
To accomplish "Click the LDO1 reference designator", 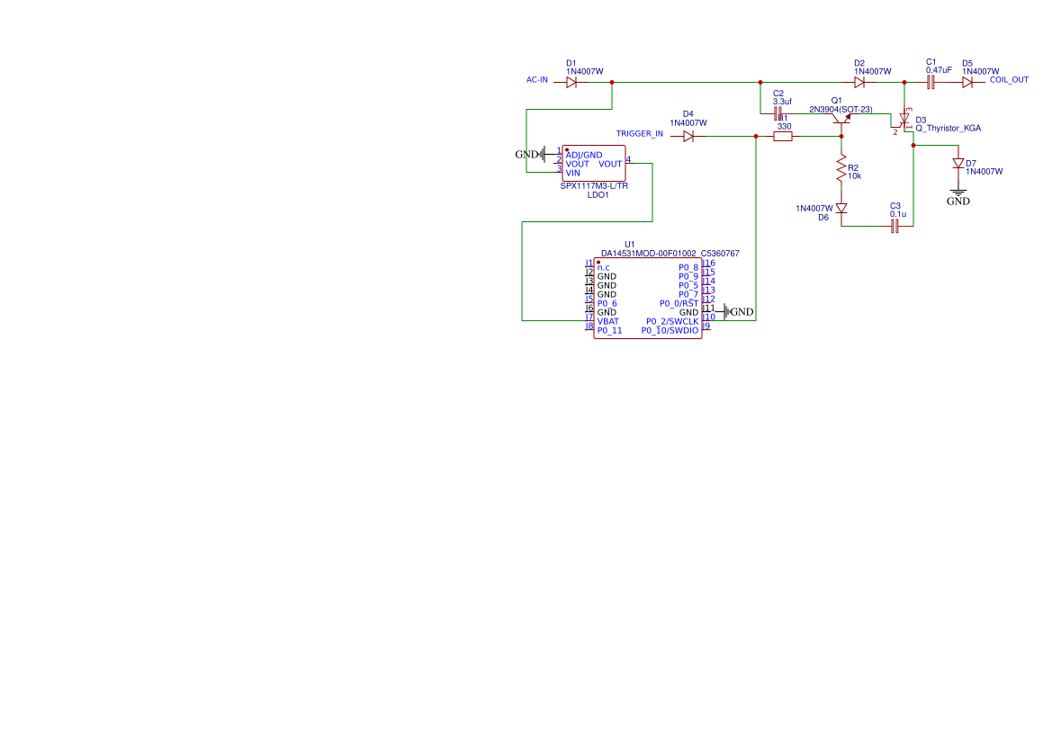I will tap(598, 195).
